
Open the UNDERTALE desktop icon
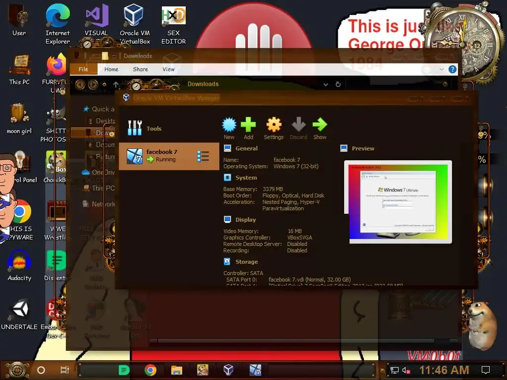point(19,315)
